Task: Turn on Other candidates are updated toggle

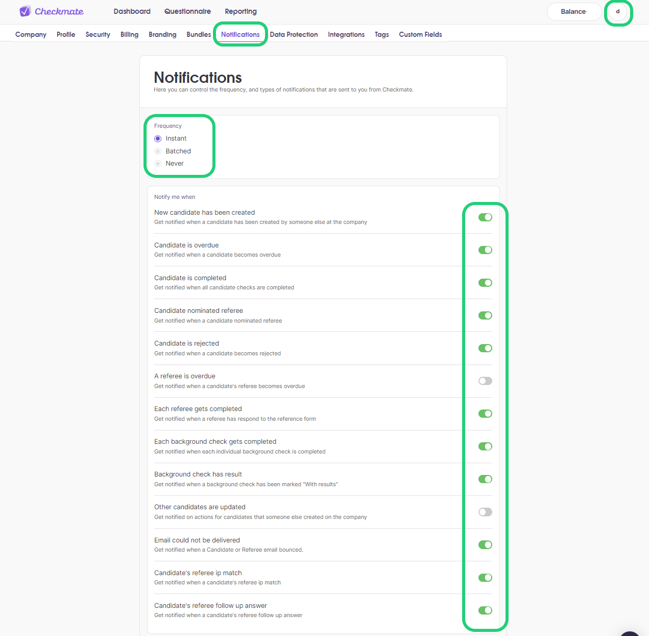Action: (485, 512)
